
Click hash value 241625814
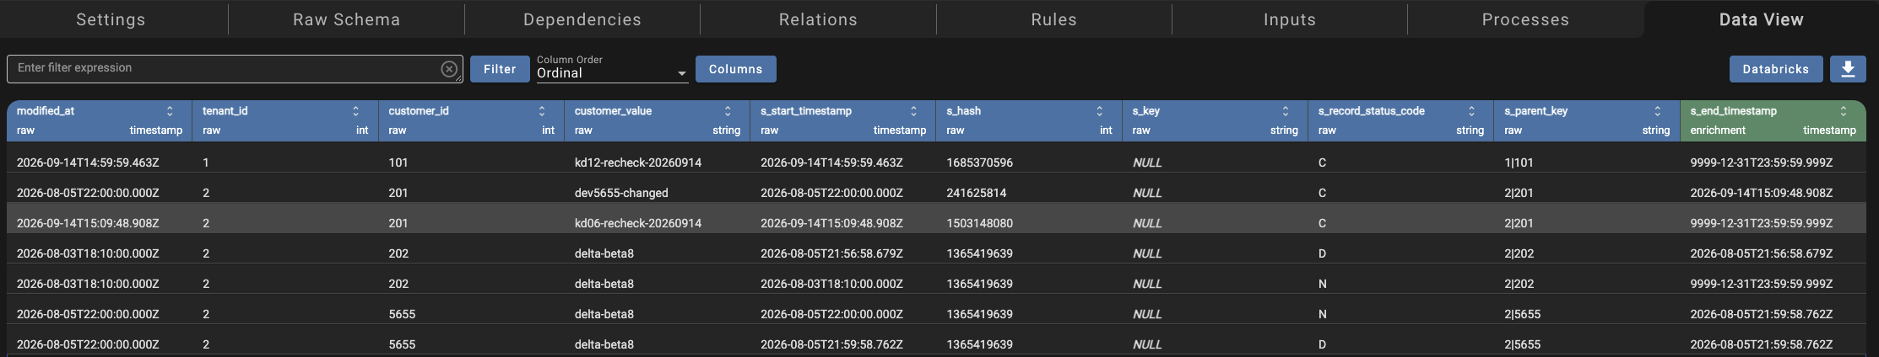click(x=977, y=193)
